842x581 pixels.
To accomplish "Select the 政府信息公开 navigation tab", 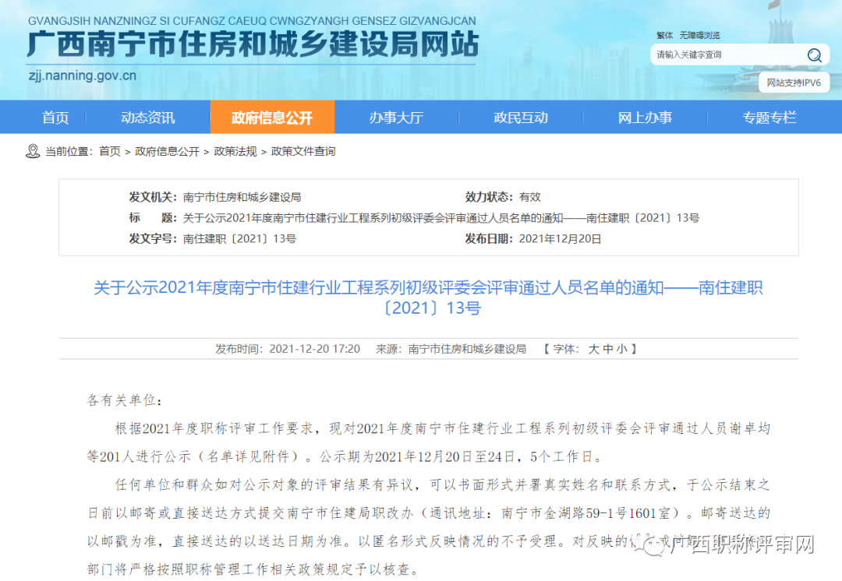I will (272, 118).
